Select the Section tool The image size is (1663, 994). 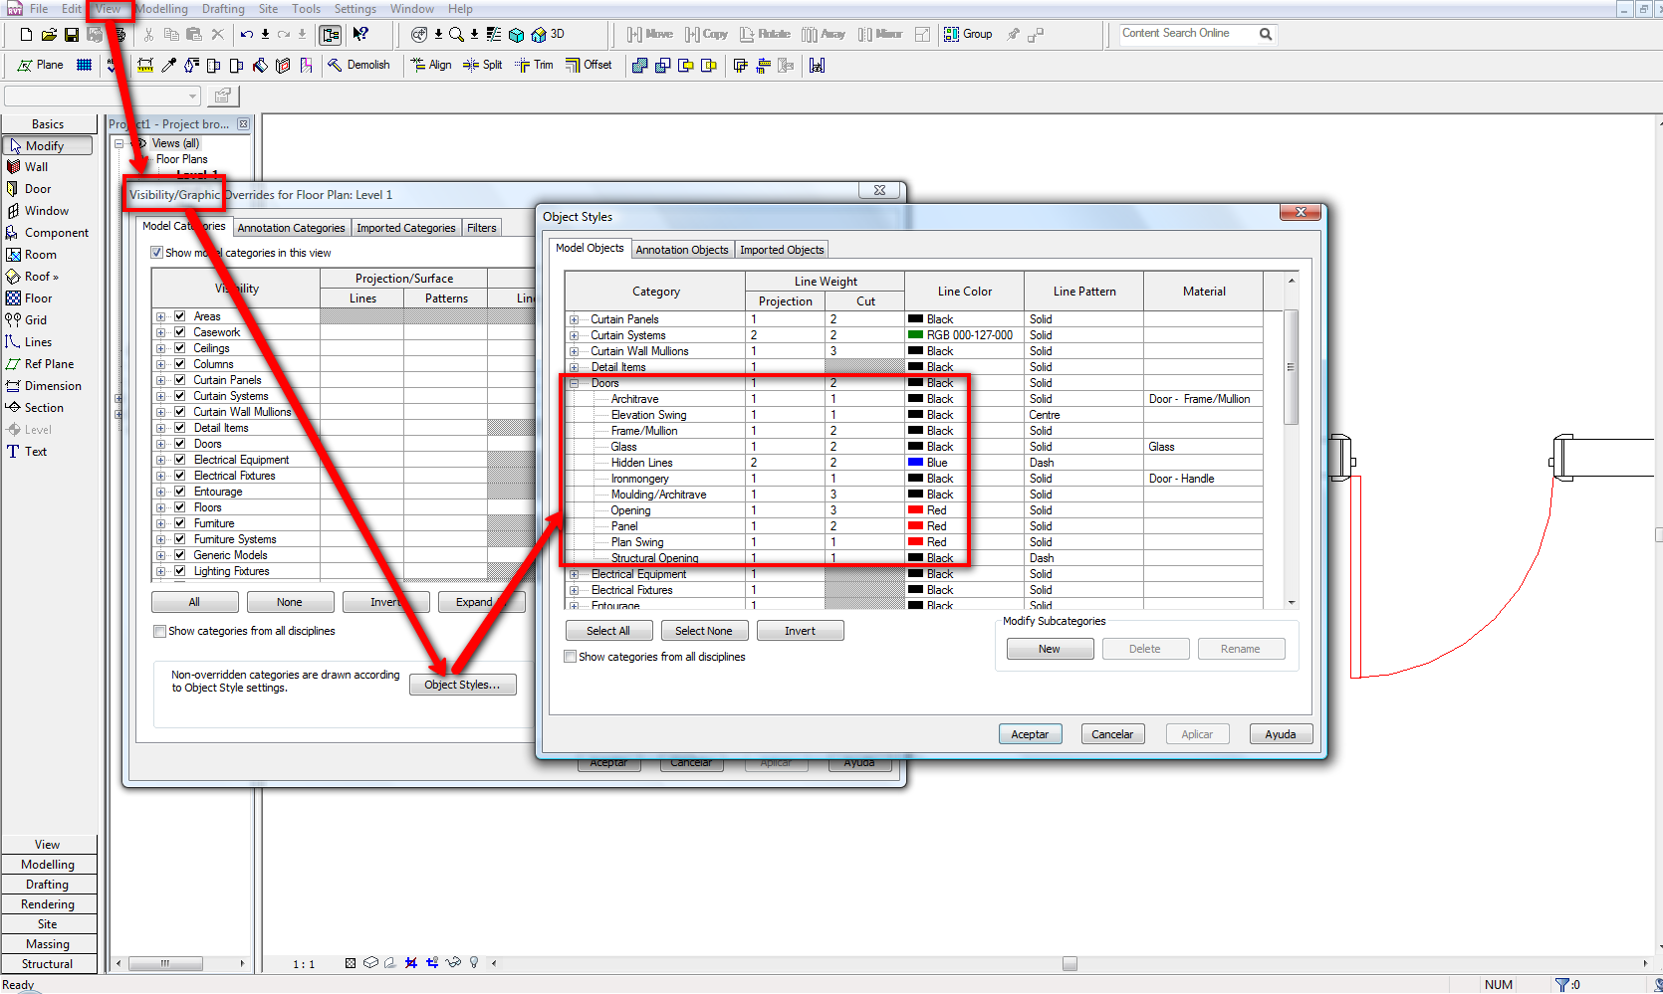(x=43, y=408)
